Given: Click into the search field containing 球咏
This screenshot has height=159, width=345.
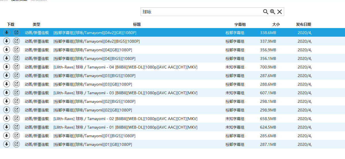Looking at the screenshot, I should (201, 12).
